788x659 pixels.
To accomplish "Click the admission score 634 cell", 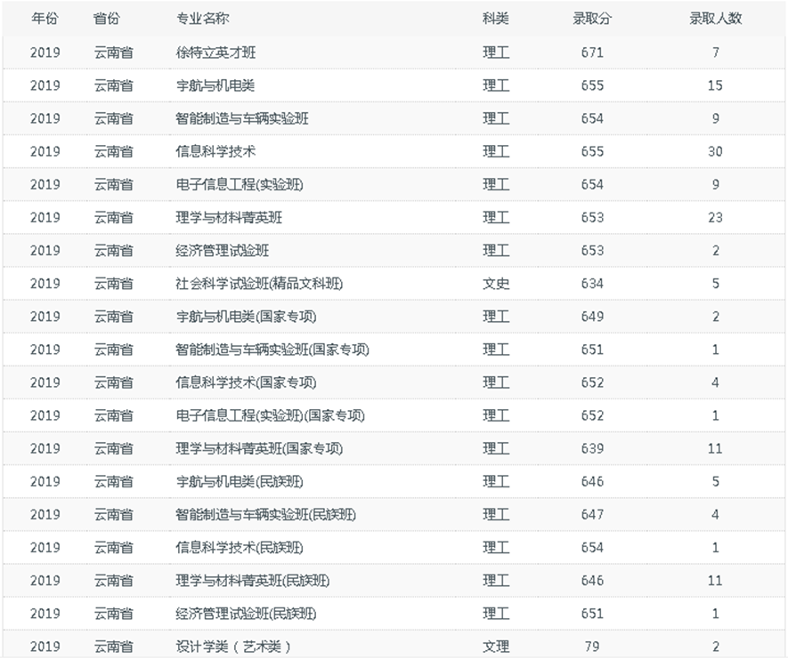I will (x=592, y=284).
